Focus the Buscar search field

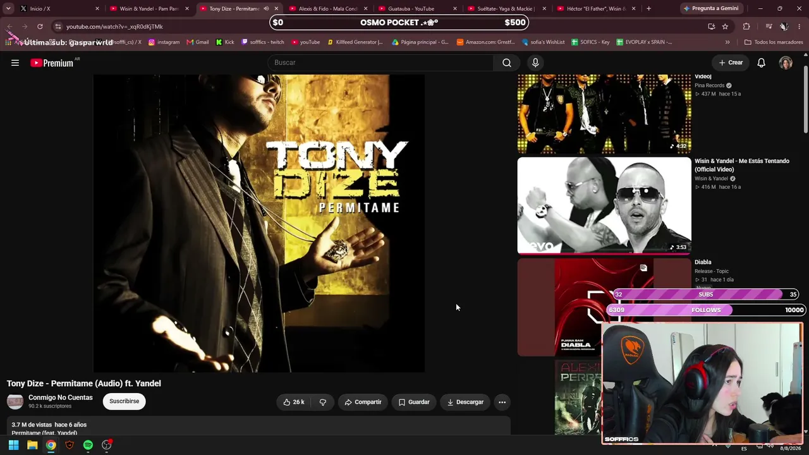pyautogui.click(x=381, y=63)
